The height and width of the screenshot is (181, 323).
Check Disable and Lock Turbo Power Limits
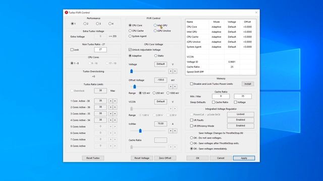192,84
